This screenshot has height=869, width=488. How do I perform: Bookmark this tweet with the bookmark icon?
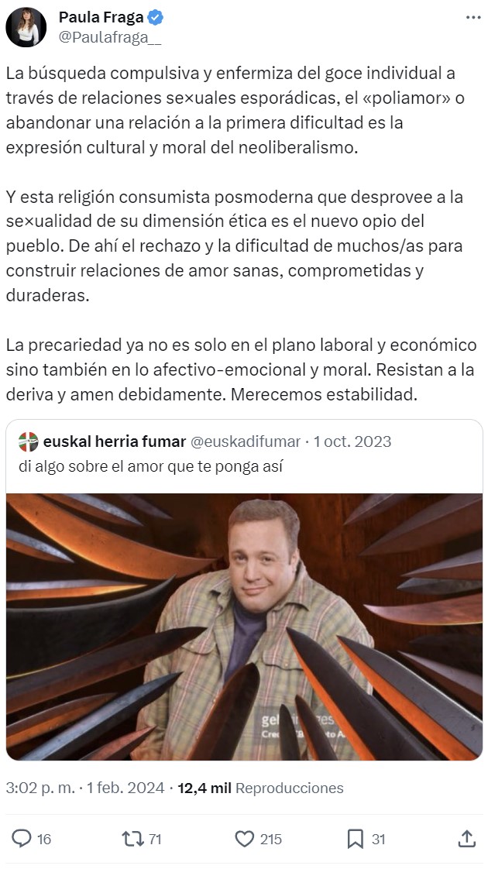point(355,839)
